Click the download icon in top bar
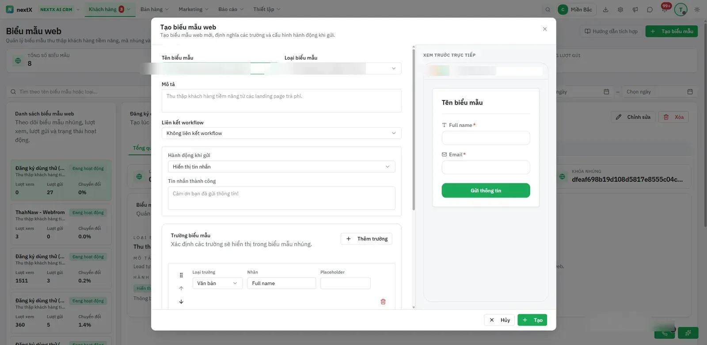This screenshot has width=707, height=345. (x=606, y=9)
